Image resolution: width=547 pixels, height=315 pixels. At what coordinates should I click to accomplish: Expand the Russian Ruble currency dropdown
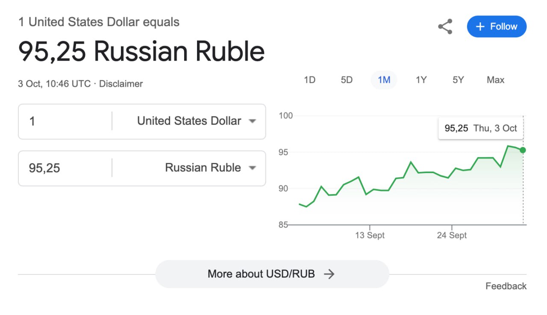coord(189,168)
